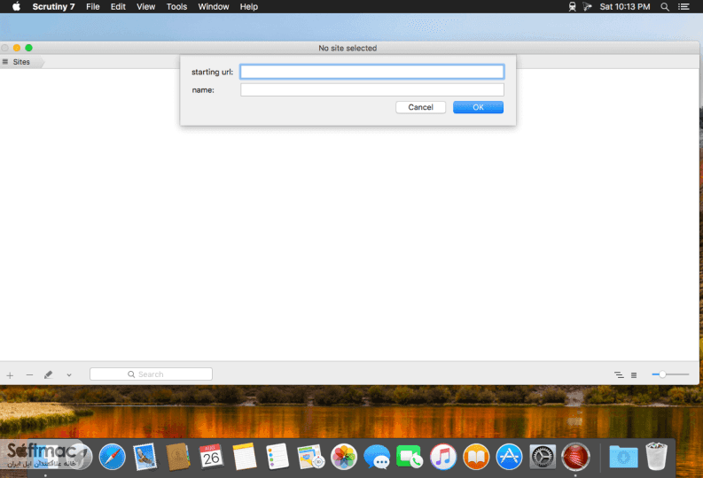Open the Tools menu
Image resolution: width=703 pixels, height=478 pixels.
(176, 7)
